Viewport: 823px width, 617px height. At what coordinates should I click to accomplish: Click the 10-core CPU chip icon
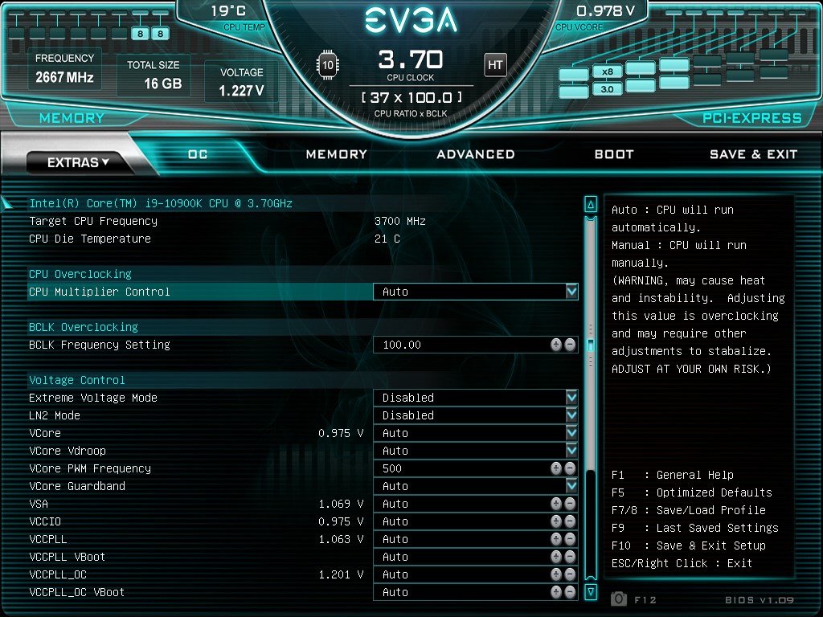coord(328,65)
